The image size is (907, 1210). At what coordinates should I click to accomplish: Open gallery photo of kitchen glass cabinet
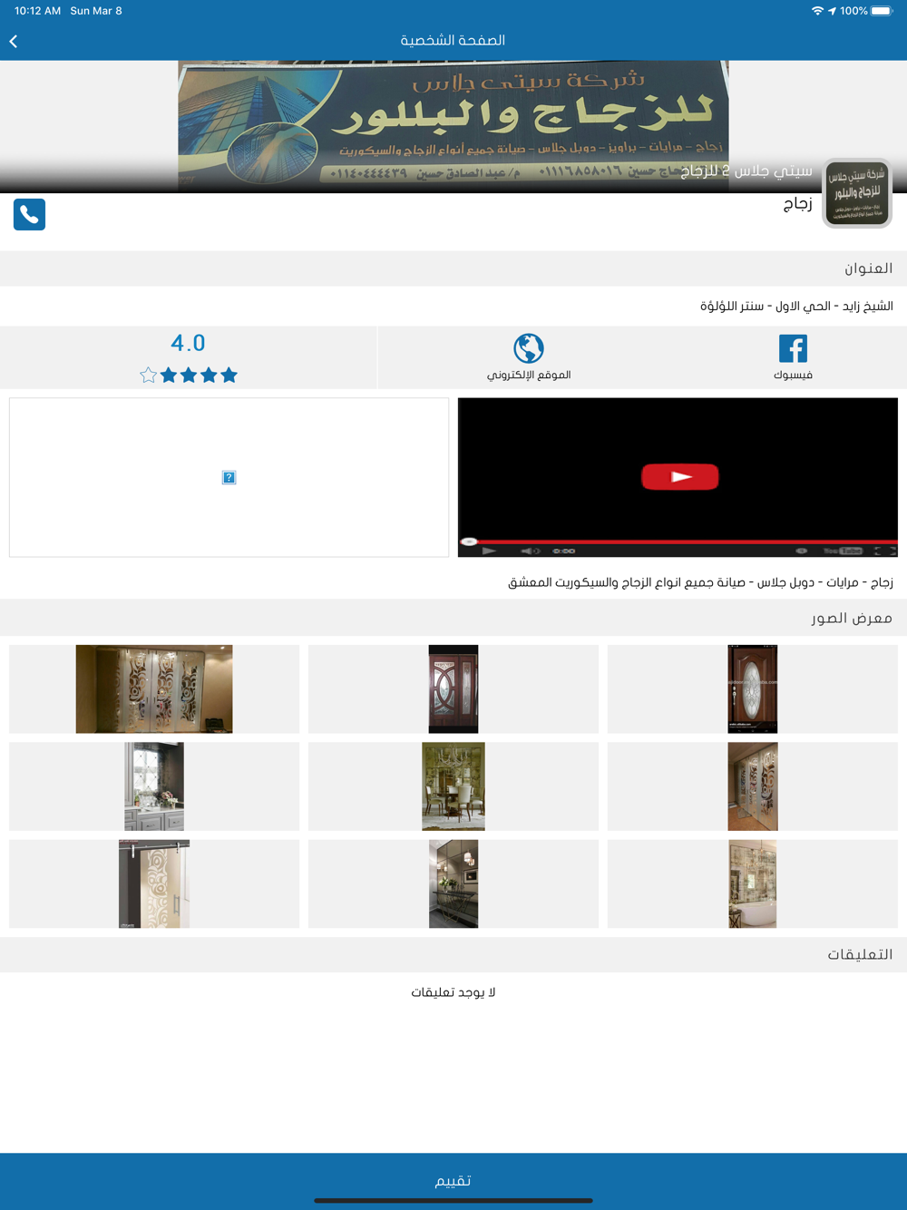tap(154, 786)
